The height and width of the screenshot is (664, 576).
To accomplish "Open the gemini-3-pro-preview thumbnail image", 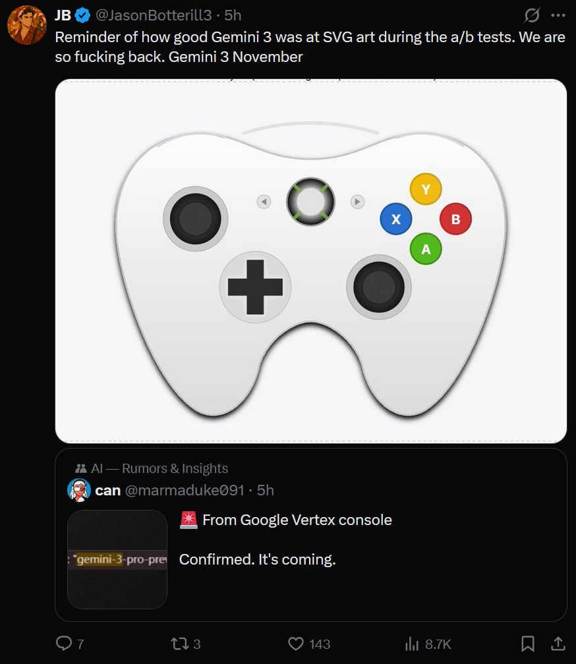I will point(117,559).
